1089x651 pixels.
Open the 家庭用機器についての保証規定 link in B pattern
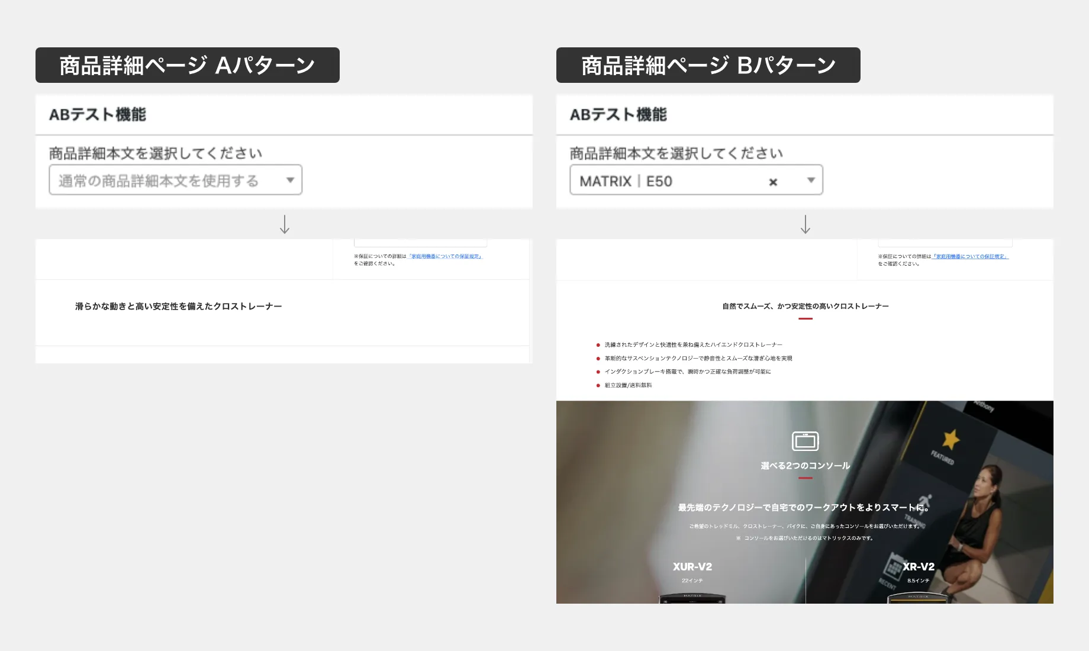click(x=971, y=256)
